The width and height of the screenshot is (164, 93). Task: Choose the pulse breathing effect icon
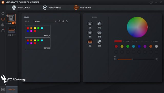[x=99, y=24]
